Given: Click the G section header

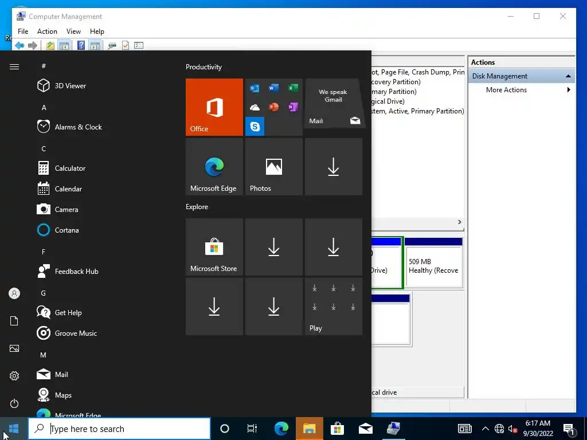Looking at the screenshot, I should click(44, 293).
